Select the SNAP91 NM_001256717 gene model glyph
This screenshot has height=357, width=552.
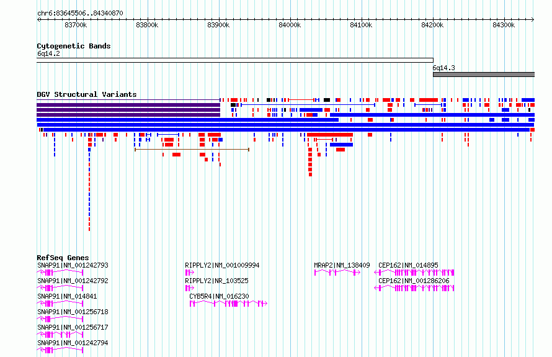pos(60,335)
